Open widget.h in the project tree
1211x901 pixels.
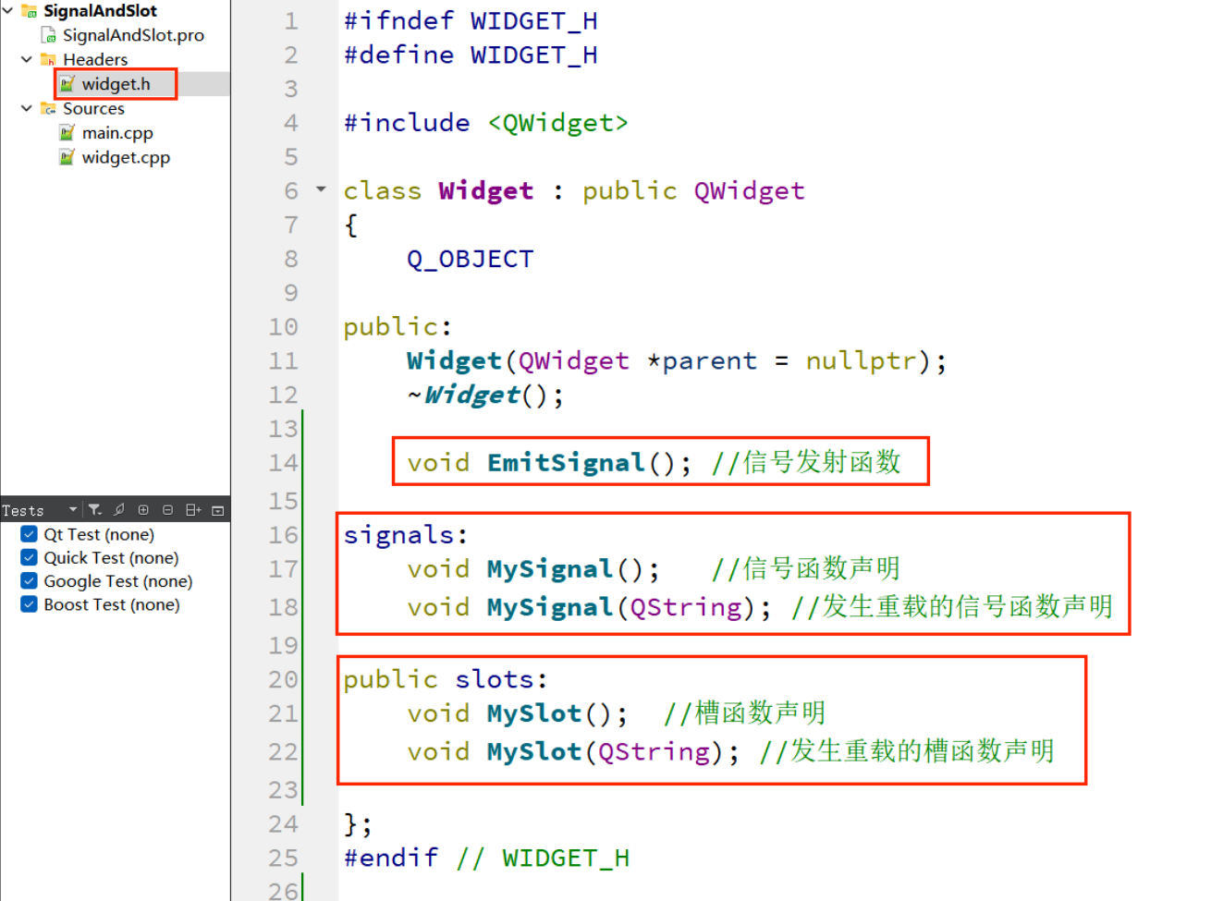coord(116,84)
